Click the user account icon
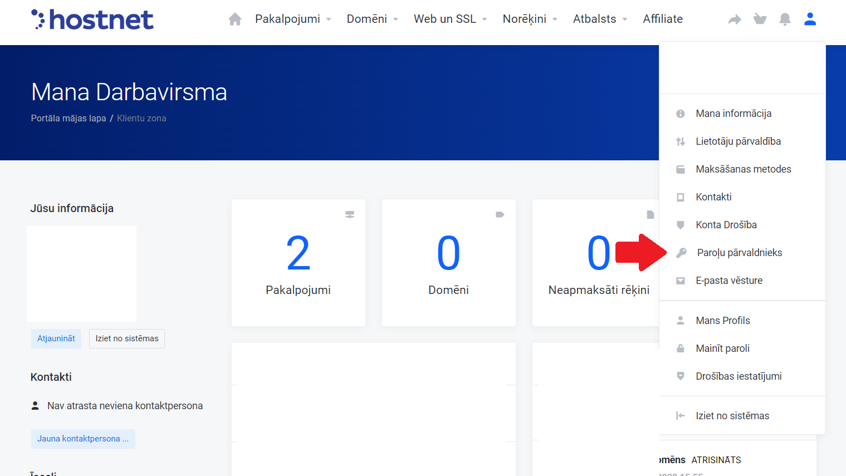 click(x=810, y=19)
